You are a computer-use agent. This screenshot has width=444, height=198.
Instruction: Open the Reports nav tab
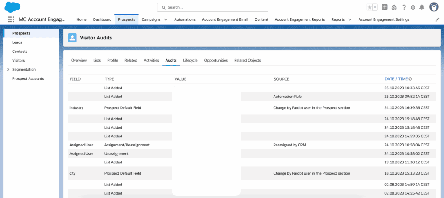point(338,19)
